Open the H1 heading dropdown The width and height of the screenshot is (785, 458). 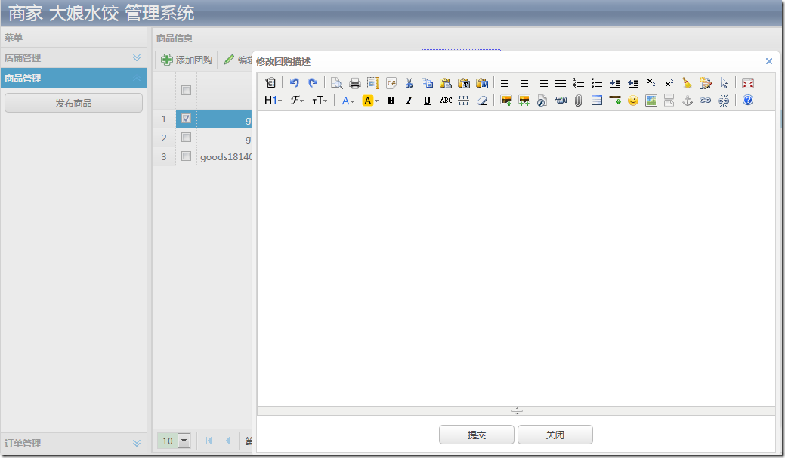273,100
